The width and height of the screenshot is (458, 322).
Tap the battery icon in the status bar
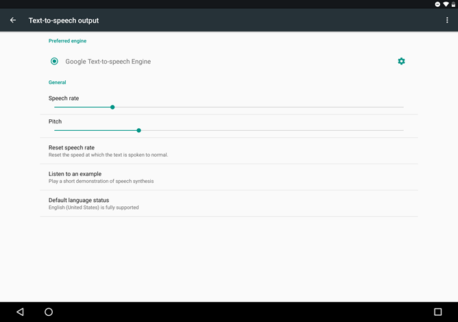click(453, 4)
